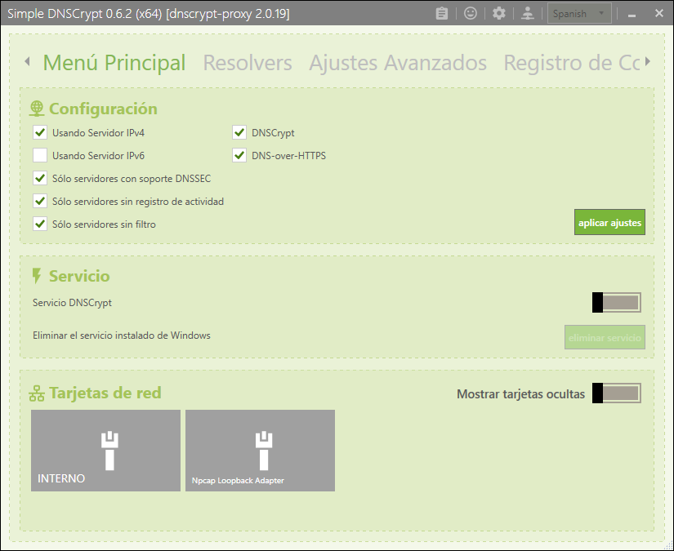Click the aplicar ajustes button
Viewport: 674px width, 551px height.
click(609, 223)
